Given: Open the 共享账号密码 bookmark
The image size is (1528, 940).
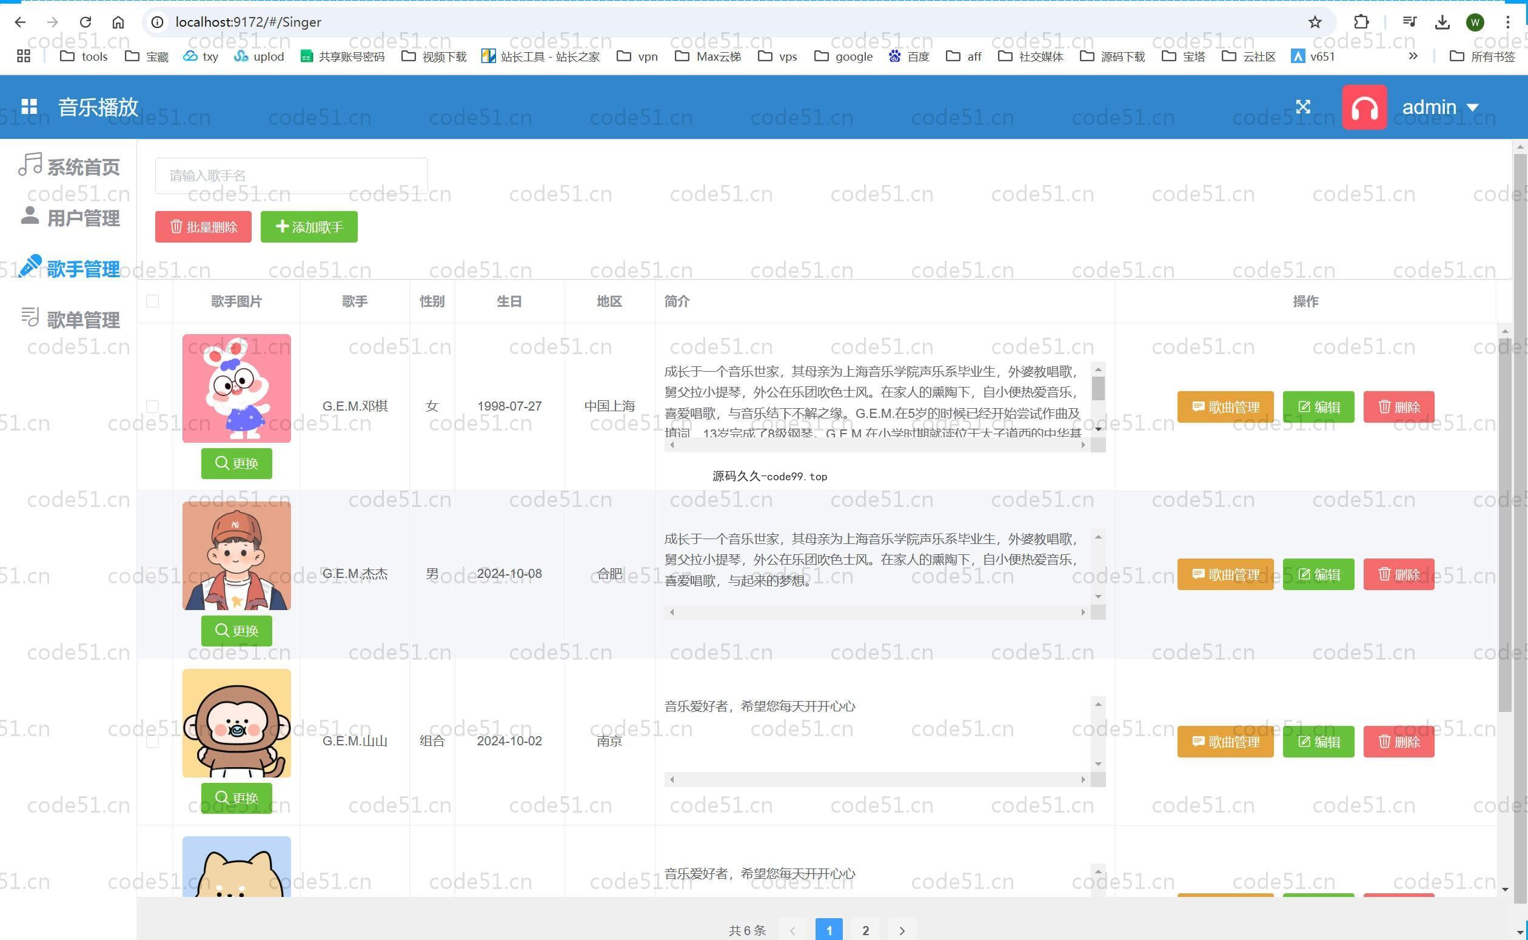Looking at the screenshot, I should pos(343,56).
